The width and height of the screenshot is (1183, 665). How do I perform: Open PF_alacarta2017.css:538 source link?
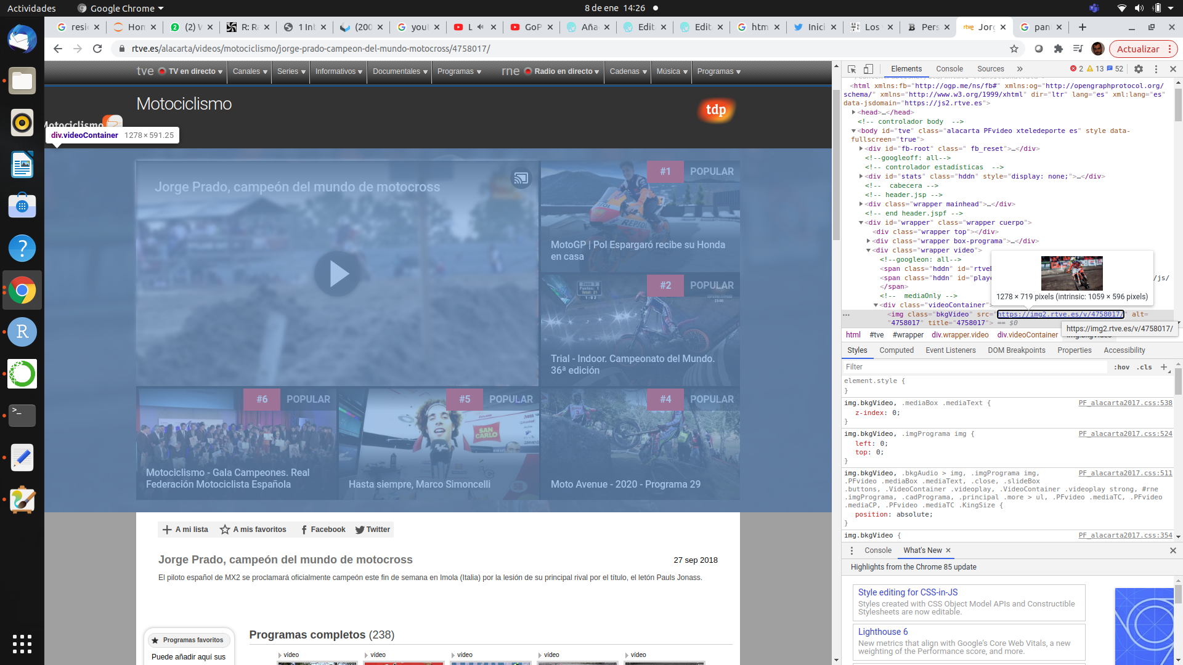[1125, 403]
